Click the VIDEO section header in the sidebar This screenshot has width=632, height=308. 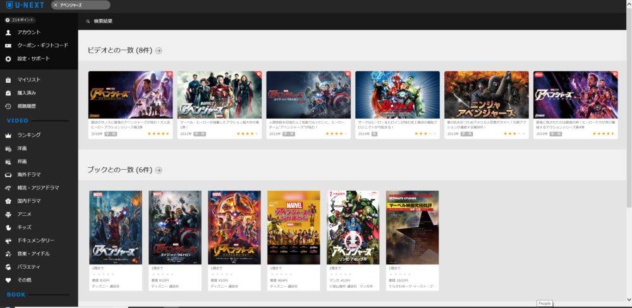[18, 121]
